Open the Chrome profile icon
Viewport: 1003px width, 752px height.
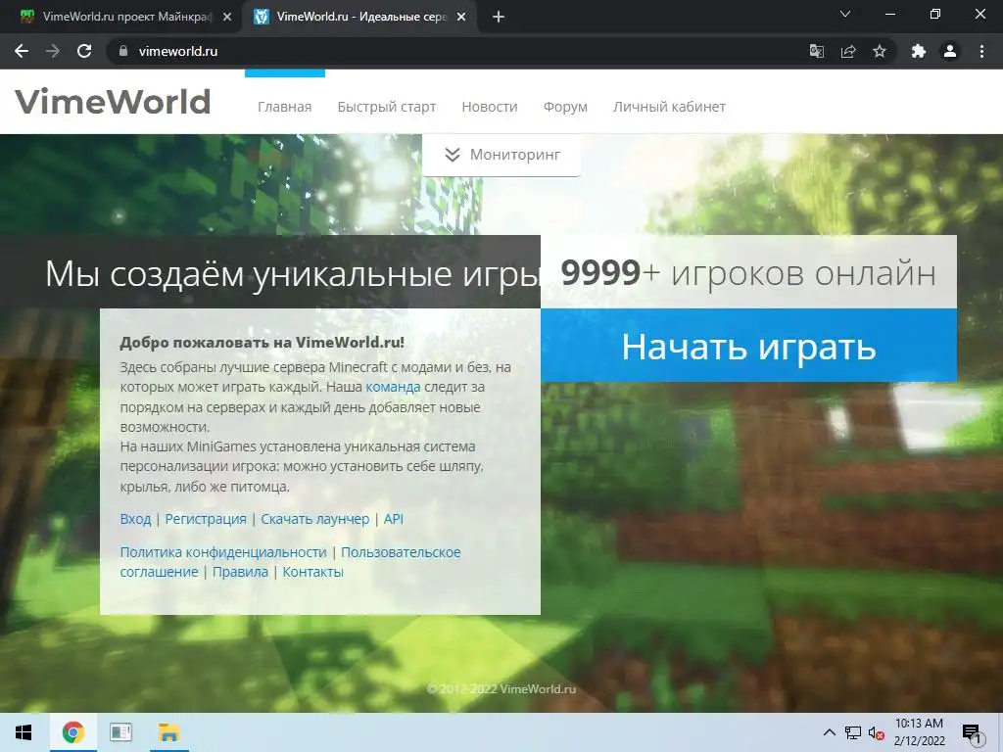click(950, 51)
